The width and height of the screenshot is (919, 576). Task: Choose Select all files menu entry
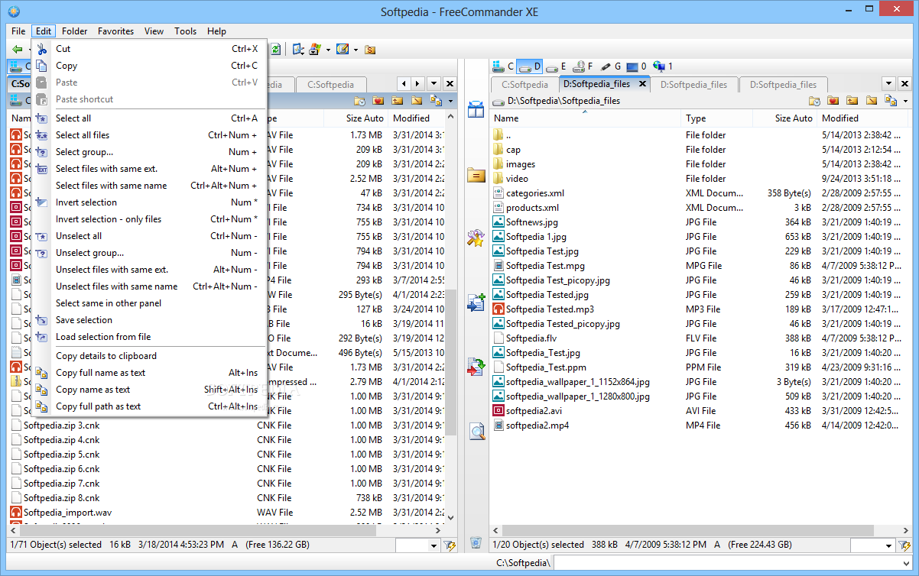pos(148,135)
